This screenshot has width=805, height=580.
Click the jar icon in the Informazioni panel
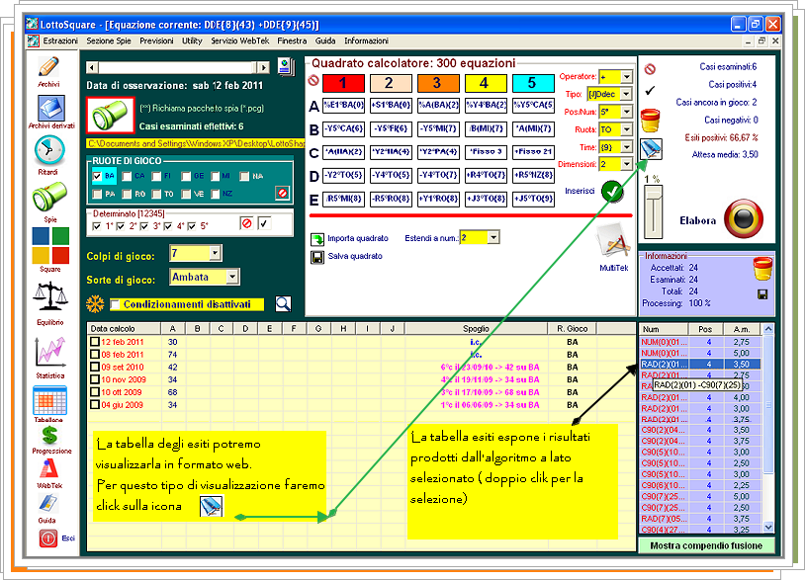coord(762,268)
